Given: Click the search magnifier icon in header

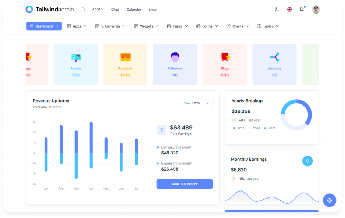Looking at the screenshot, I should 83,10.
